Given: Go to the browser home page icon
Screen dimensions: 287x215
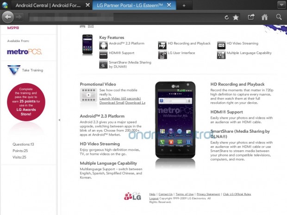Looking at the screenshot, I should click(x=265, y=17).
